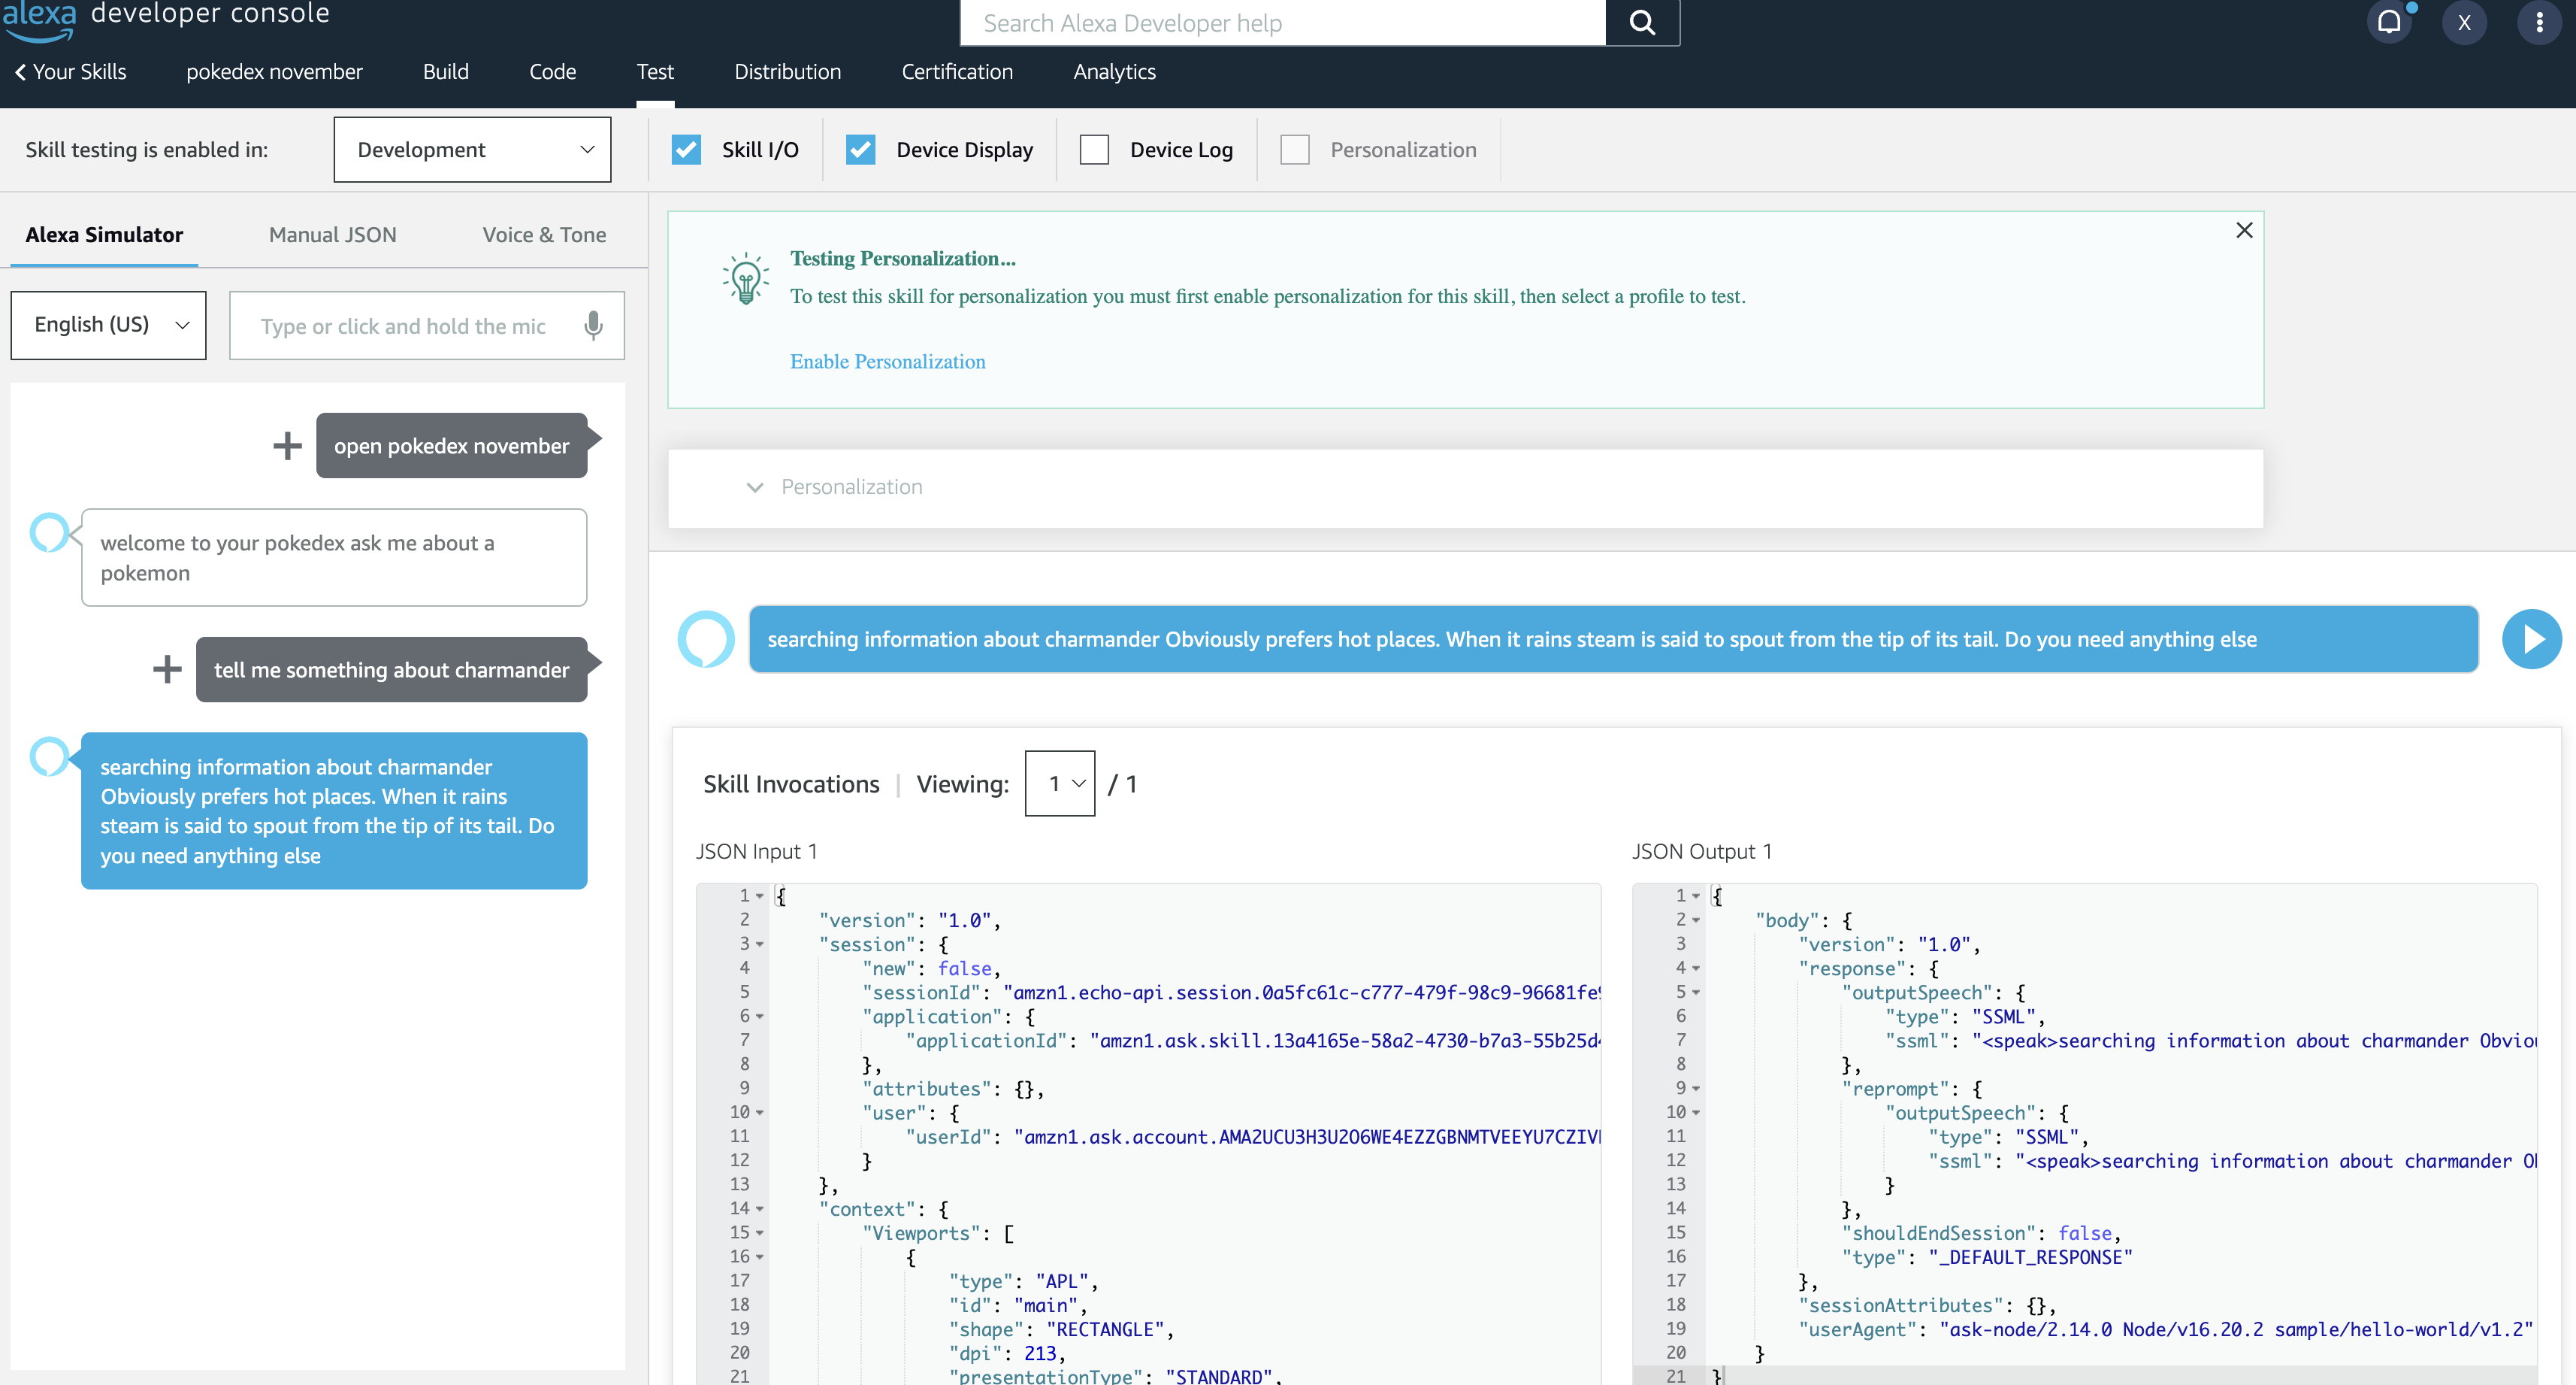Screen dimensions: 2576x1385
Task: Enable the Device Log checkbox
Action: tap(1094, 150)
